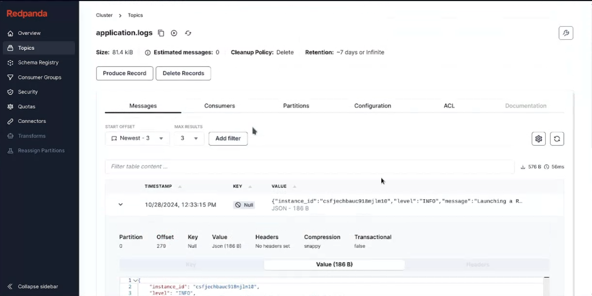
Task: Collapse the 12:33:15 PM message row
Action: pyautogui.click(x=120, y=205)
